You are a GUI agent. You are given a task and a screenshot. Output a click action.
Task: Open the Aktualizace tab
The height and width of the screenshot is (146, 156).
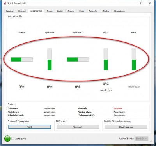[x=119, y=11]
